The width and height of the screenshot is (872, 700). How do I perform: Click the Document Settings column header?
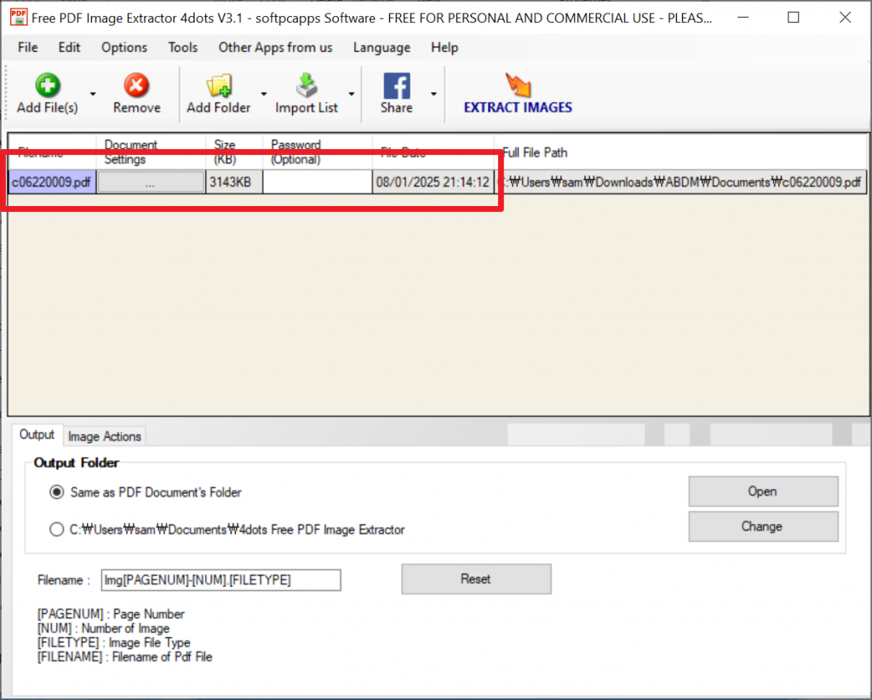(x=151, y=152)
